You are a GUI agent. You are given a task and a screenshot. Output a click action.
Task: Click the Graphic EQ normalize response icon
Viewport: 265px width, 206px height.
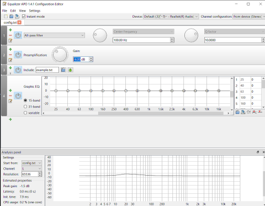255,112
